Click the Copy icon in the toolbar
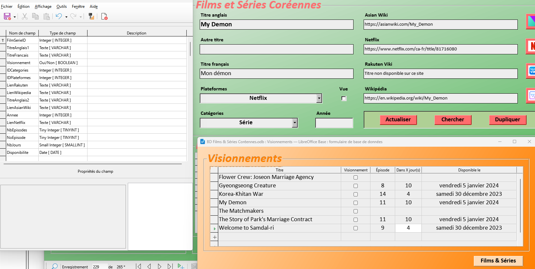Viewport: 535px width, 269px height. tap(35, 16)
